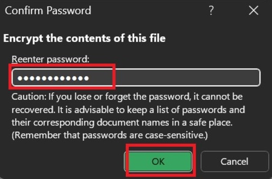Click the masked password dots
This screenshot has width=272, height=179.
pos(53,78)
